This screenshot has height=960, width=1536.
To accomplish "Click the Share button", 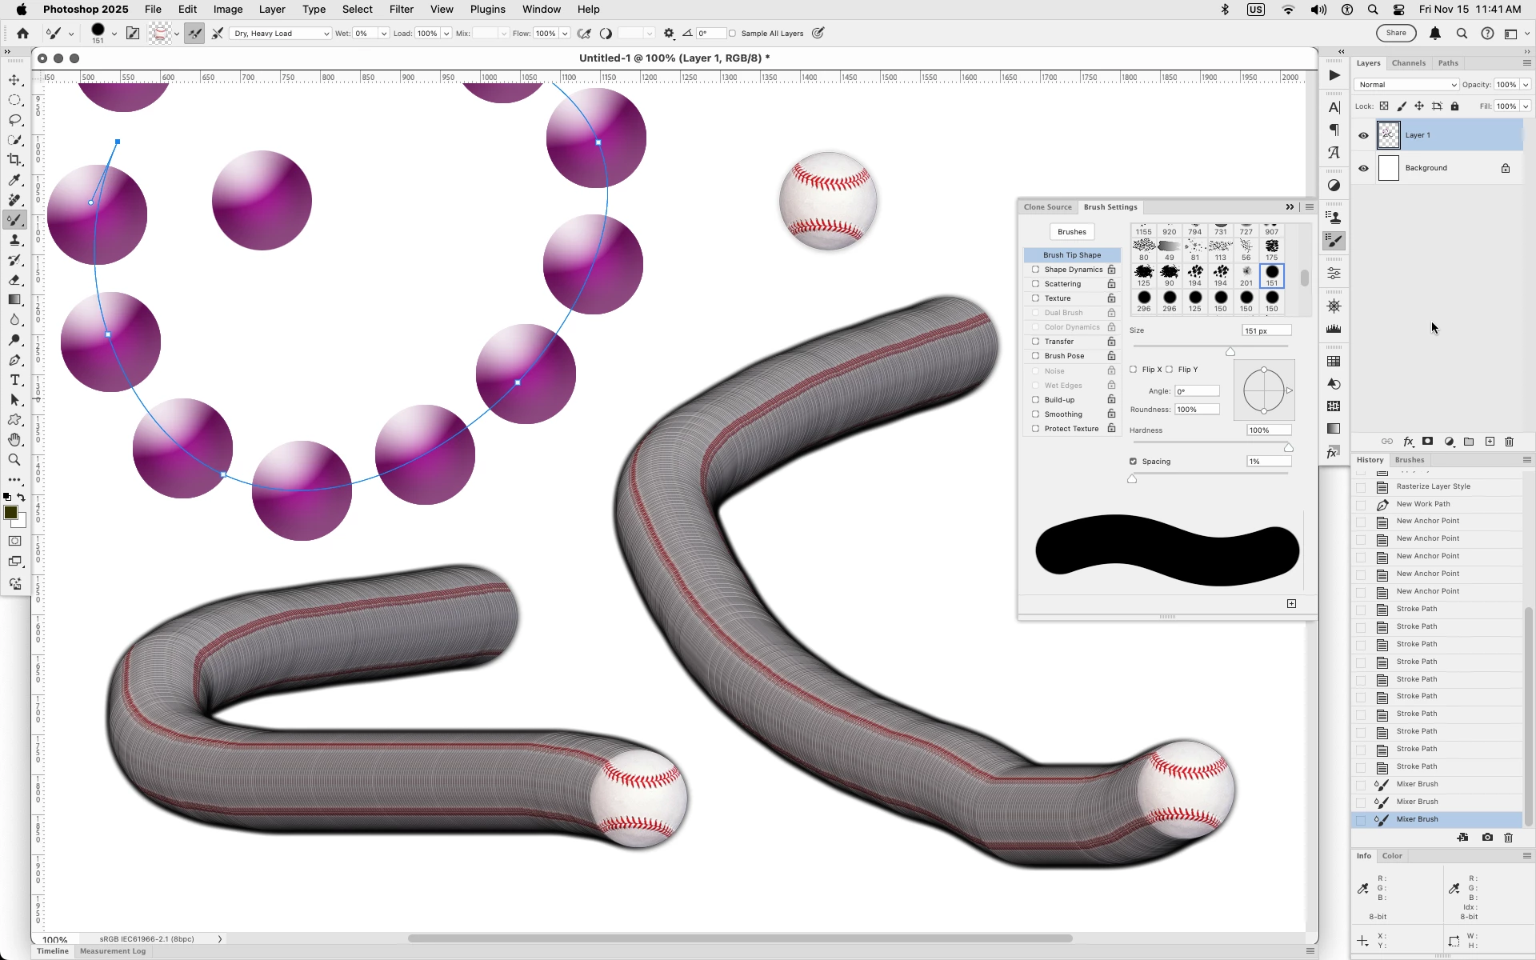I will 1396,33.
